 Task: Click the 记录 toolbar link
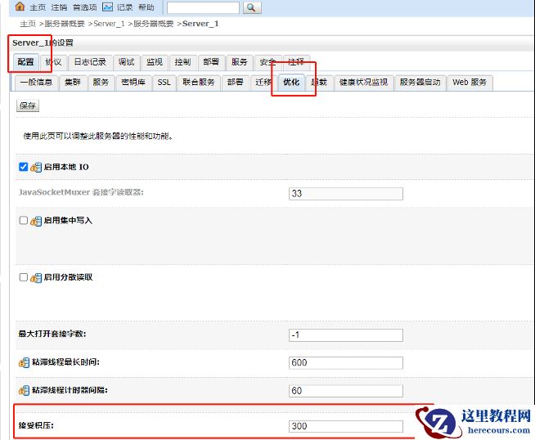click(x=125, y=7)
